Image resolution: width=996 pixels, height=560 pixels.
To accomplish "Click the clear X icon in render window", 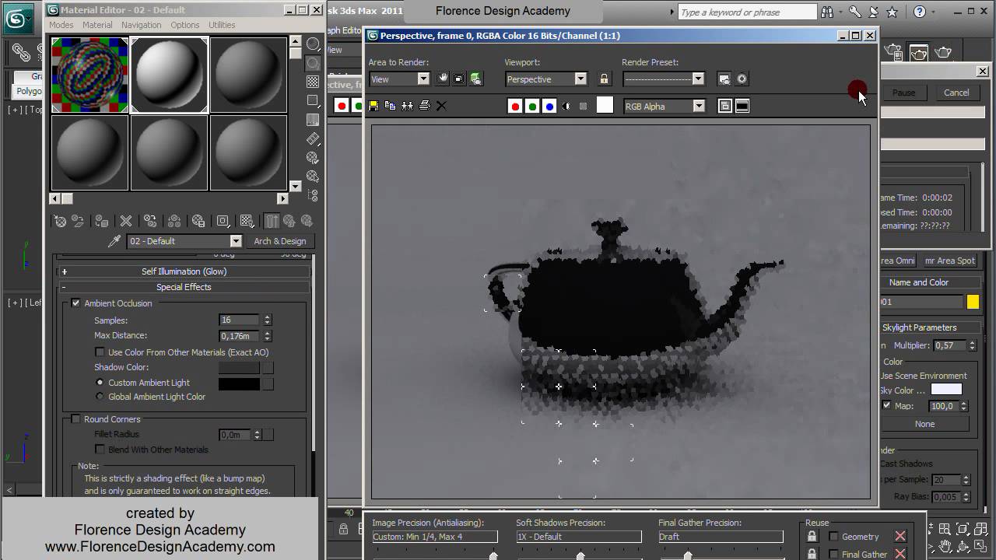I will [x=441, y=106].
